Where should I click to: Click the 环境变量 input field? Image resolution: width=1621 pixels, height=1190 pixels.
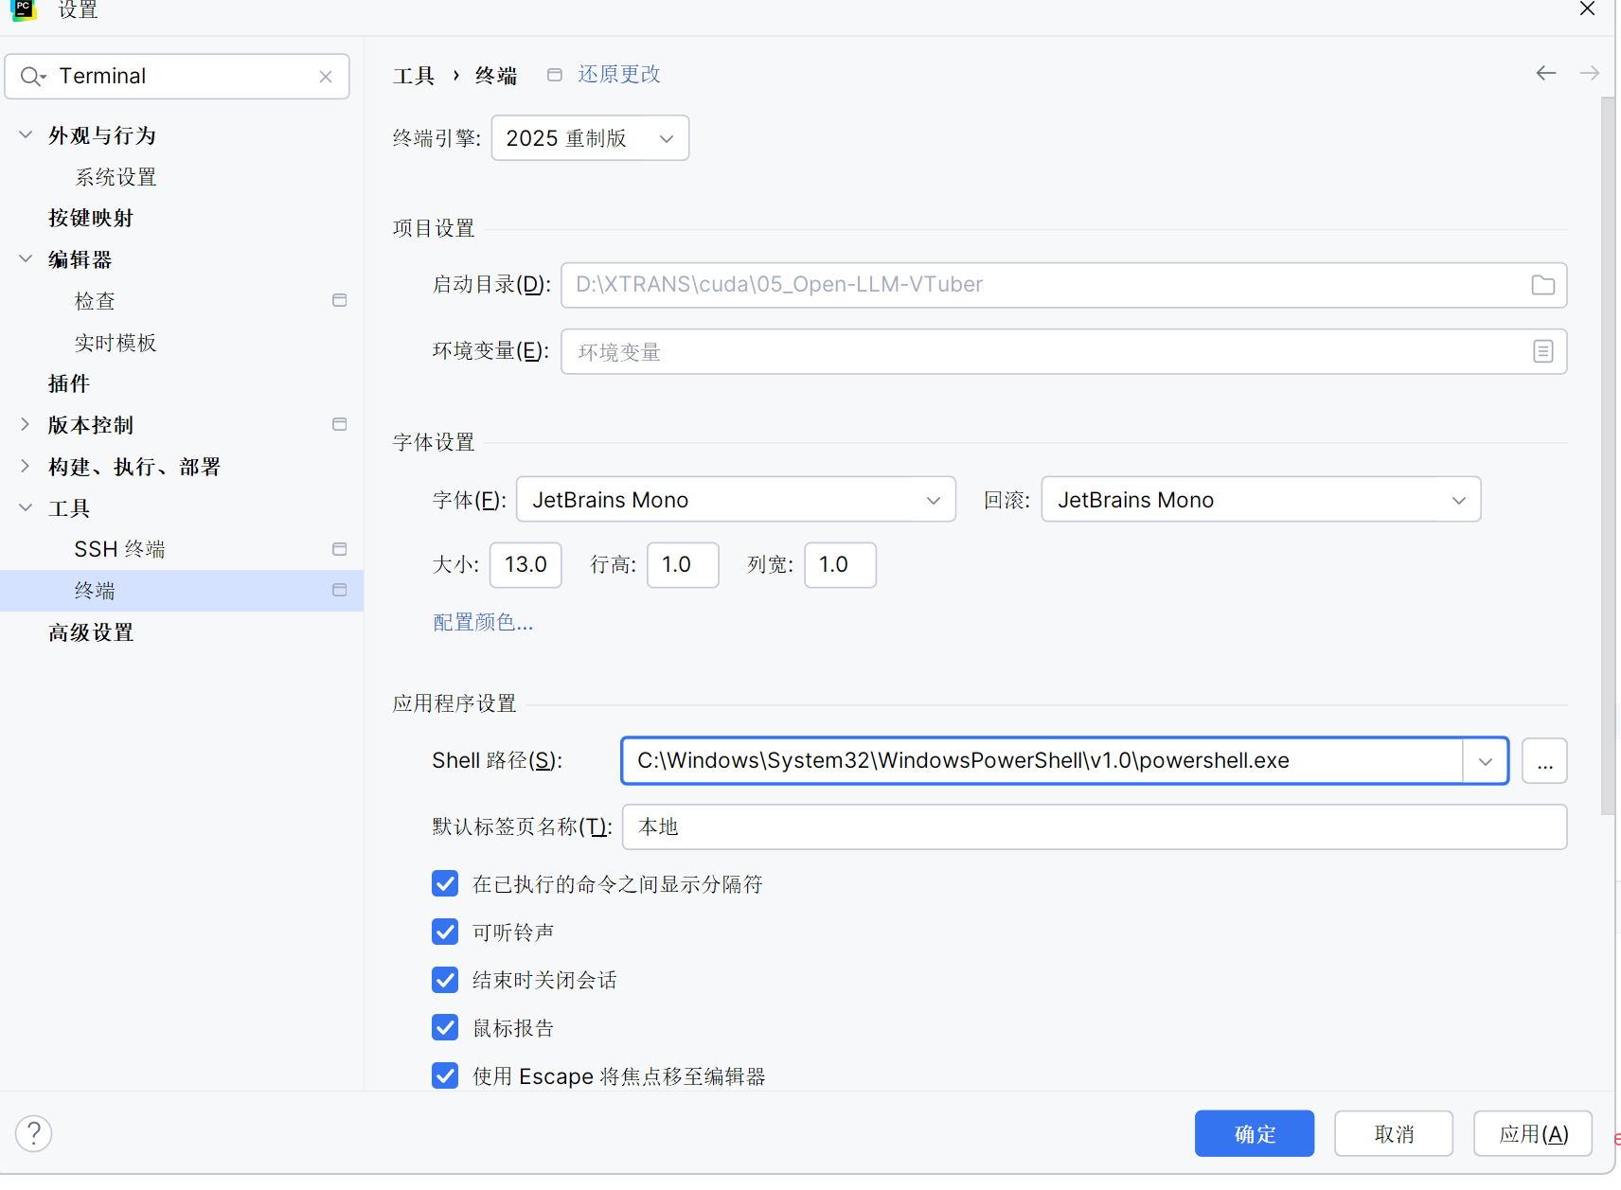coord(1064,351)
